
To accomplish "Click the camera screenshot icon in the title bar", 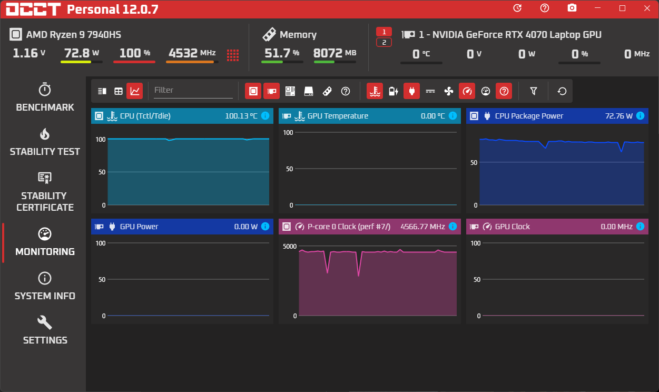I will tap(572, 8).
